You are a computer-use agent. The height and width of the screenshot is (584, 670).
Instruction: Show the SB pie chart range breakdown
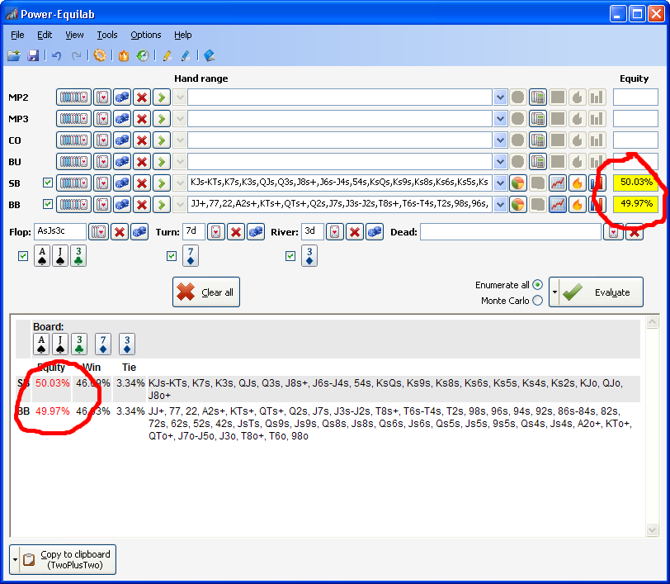point(517,183)
